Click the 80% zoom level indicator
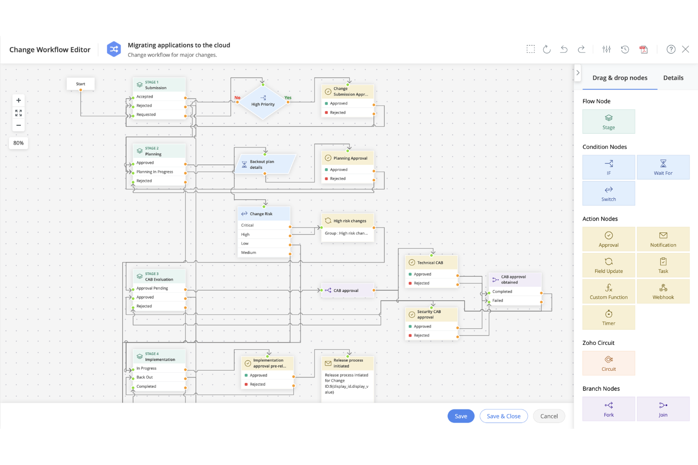The width and height of the screenshot is (698, 465). click(18, 143)
